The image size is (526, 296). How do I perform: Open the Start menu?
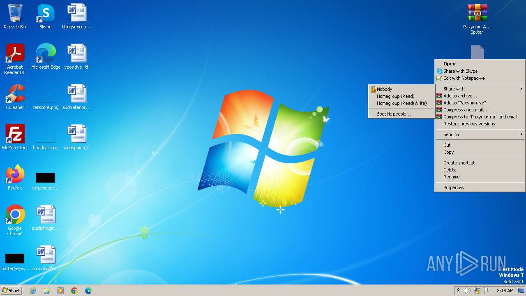(x=12, y=291)
